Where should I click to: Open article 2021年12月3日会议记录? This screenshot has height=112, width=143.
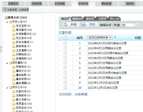(x=103, y=88)
